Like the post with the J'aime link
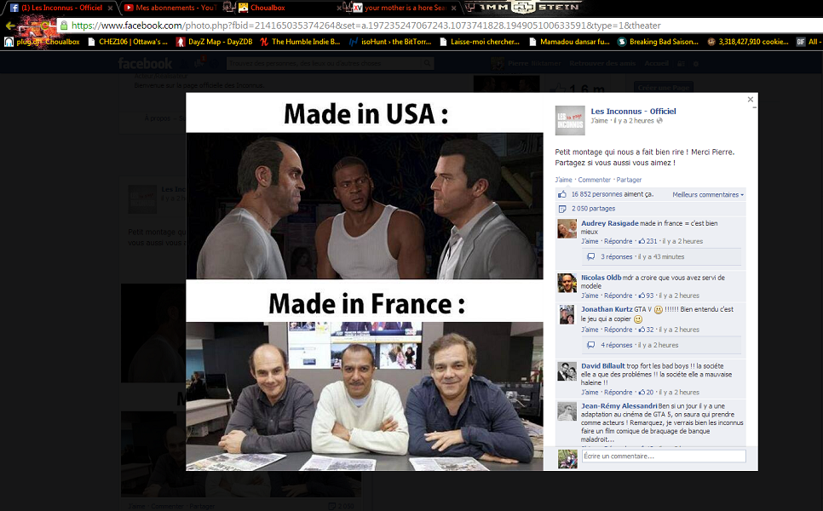Screen dimensions: 823x511 [x=563, y=180]
